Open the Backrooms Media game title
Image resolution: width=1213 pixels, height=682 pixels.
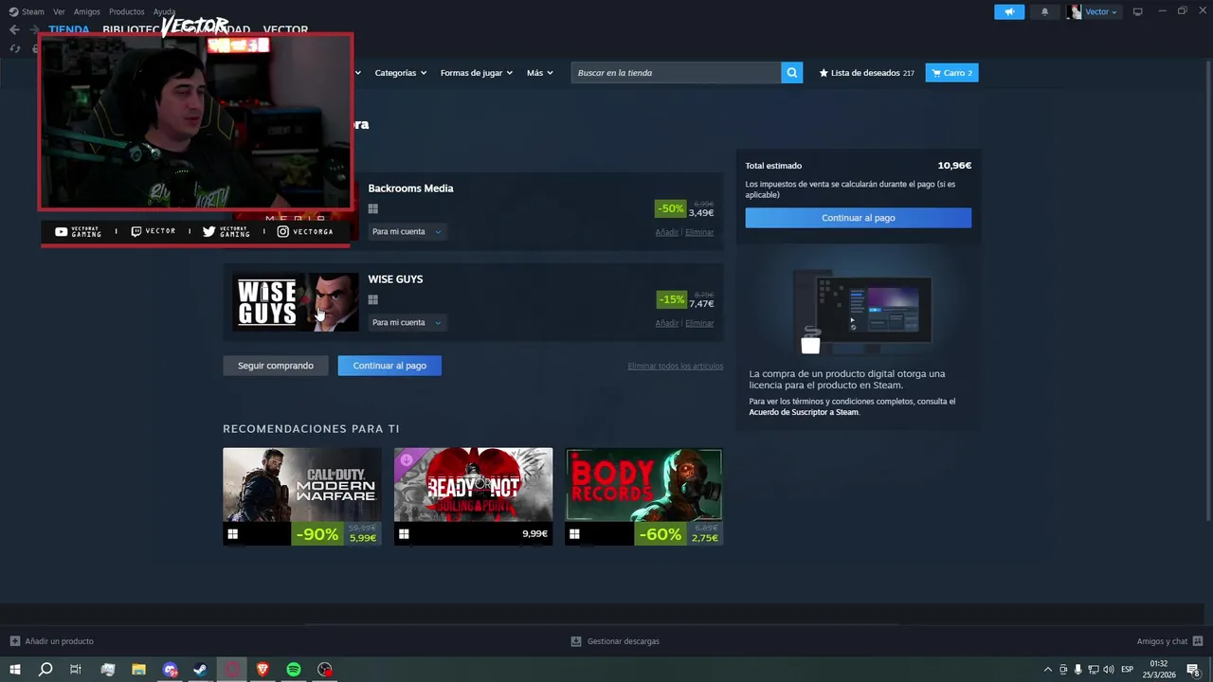point(410,188)
